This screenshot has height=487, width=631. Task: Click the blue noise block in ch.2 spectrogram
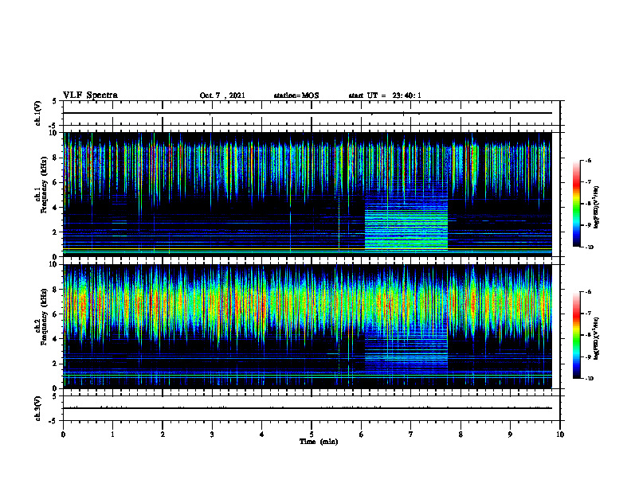point(406,349)
